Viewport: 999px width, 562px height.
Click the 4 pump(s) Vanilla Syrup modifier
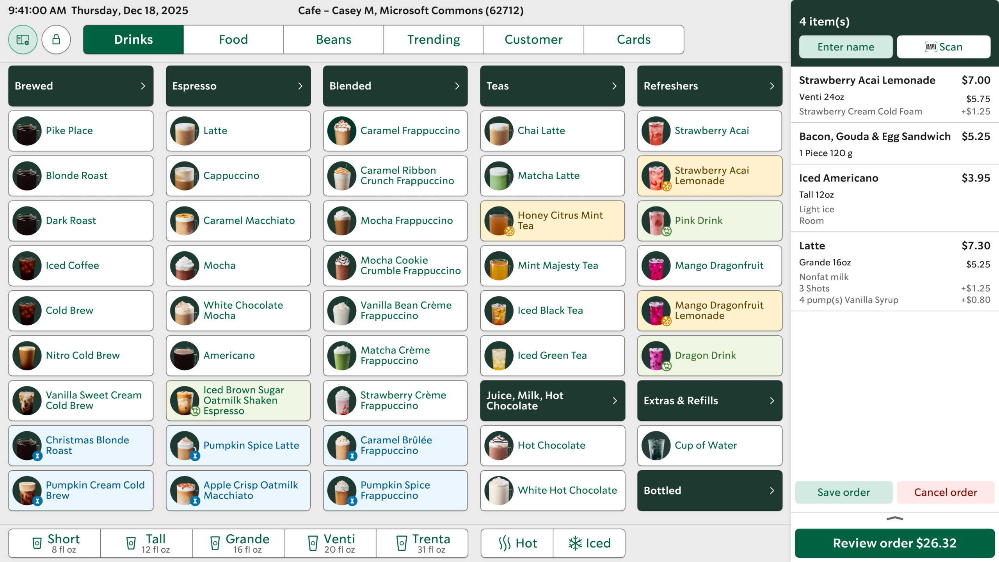coord(849,300)
